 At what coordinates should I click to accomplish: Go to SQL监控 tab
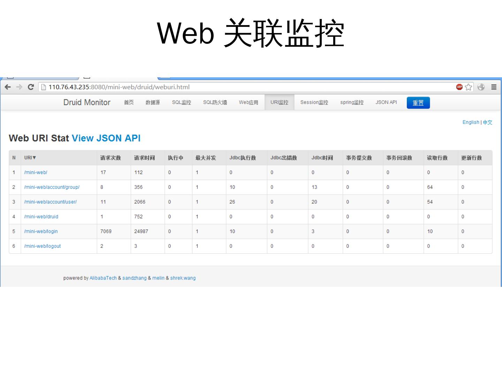pyautogui.click(x=182, y=102)
